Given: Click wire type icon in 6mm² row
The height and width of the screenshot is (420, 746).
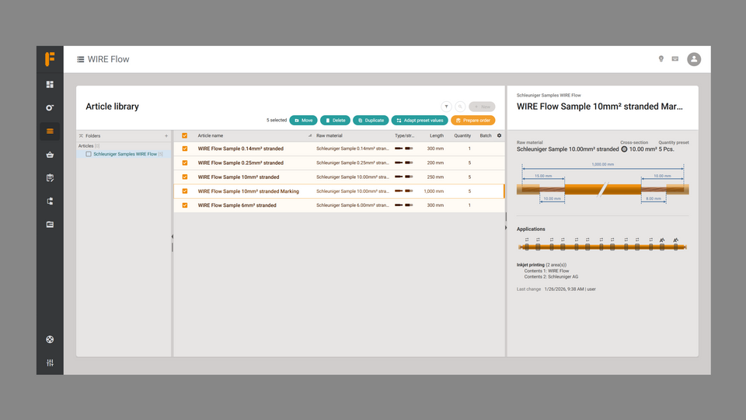Looking at the screenshot, I should coord(404,205).
